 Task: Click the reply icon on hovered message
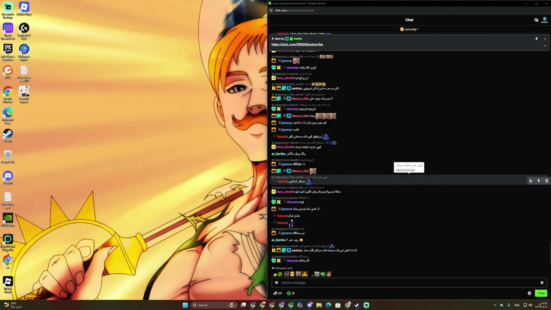click(x=531, y=181)
